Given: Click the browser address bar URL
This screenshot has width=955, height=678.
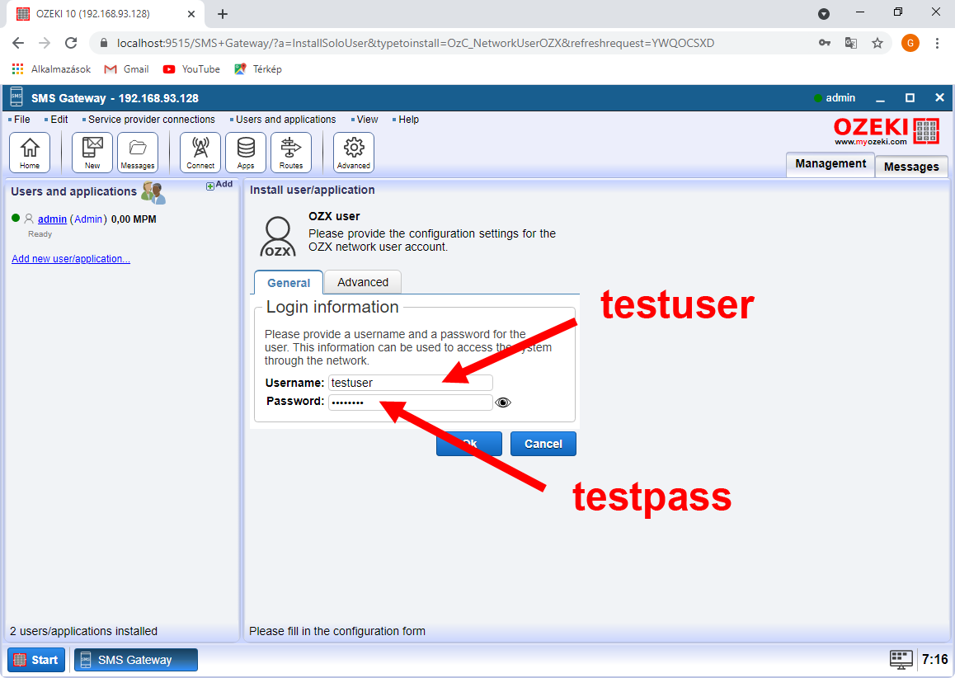Looking at the screenshot, I should coord(416,43).
